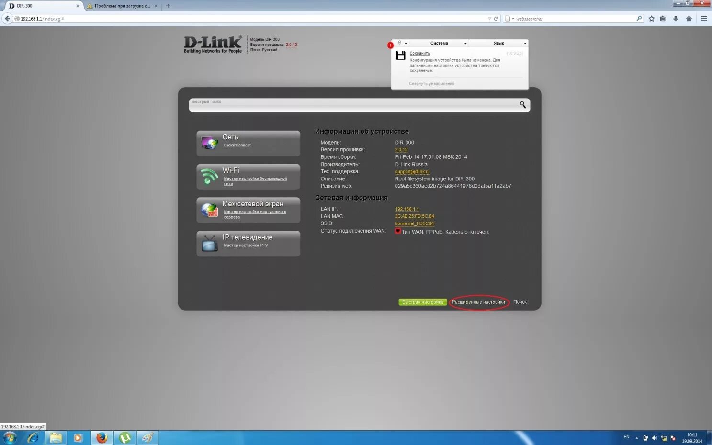The width and height of the screenshot is (712, 445).
Task: Click firmware version 2.0.12 in device info
Action: point(401,150)
